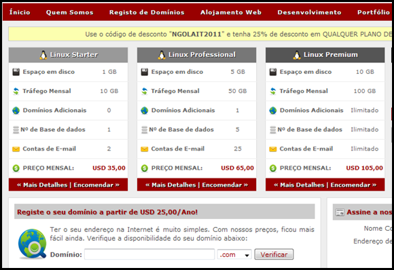
Task: Click the globe icon beside Domínios Adicionais in Starter
Action: coord(16,111)
